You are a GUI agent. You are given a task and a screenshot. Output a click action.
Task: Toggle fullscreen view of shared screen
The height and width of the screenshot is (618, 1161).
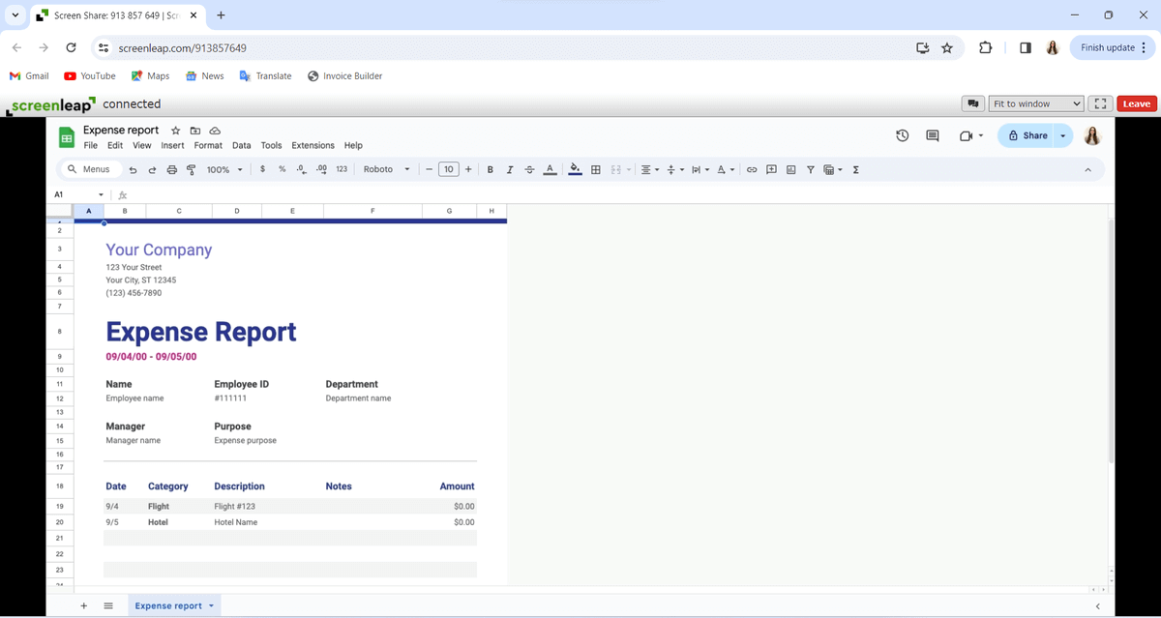pyautogui.click(x=1100, y=103)
